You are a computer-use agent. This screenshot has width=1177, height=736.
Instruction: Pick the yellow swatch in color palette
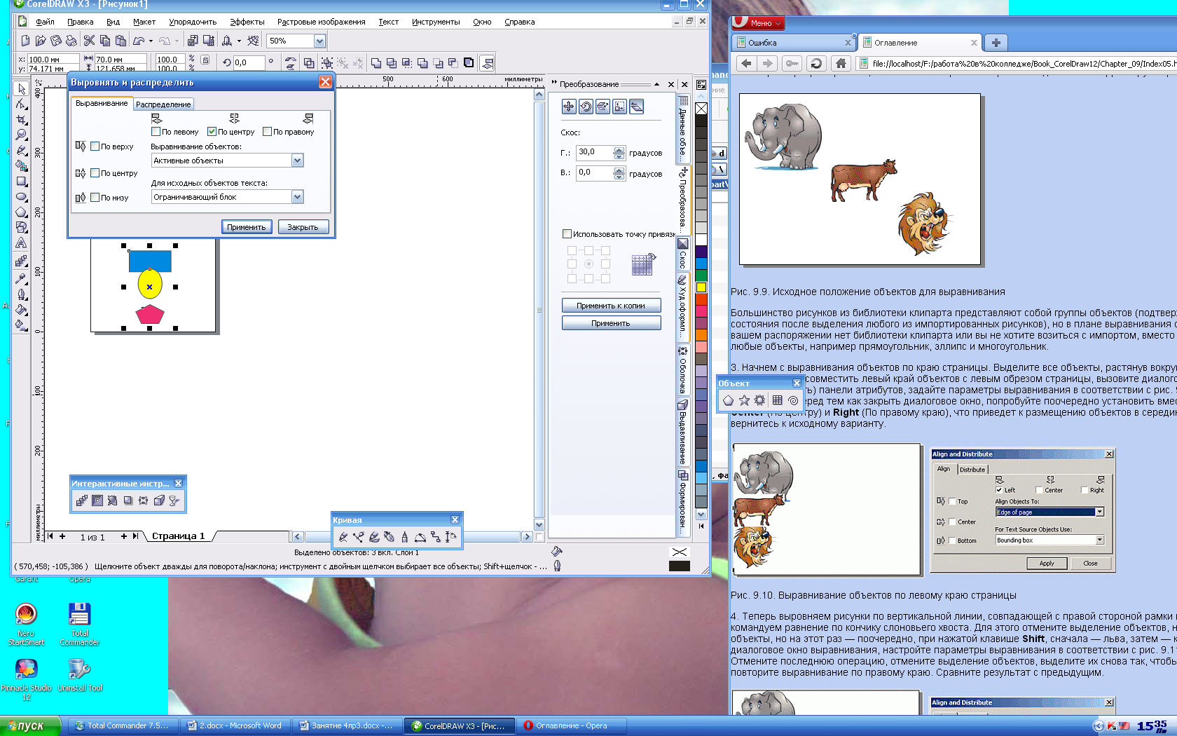(701, 287)
